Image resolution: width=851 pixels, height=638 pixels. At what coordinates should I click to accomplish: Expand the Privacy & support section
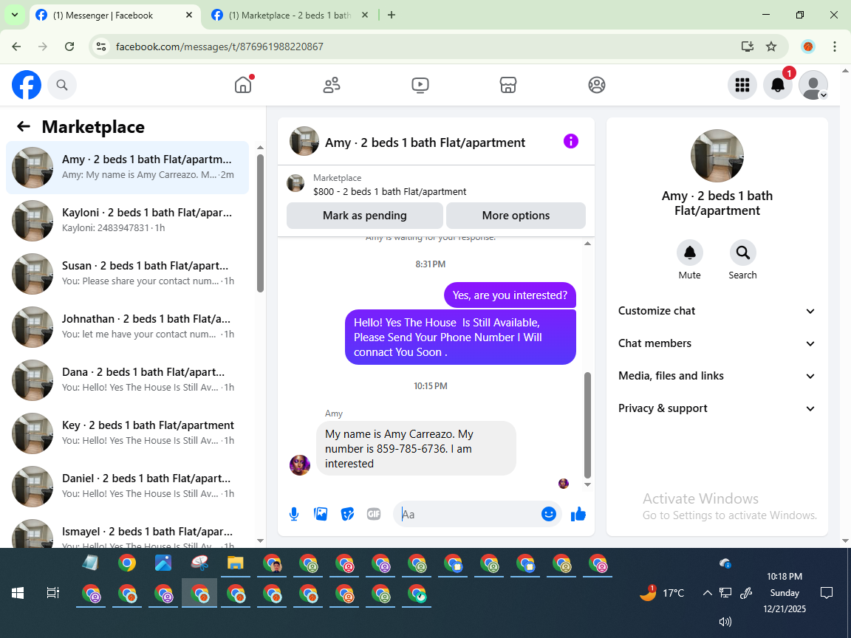(717, 408)
